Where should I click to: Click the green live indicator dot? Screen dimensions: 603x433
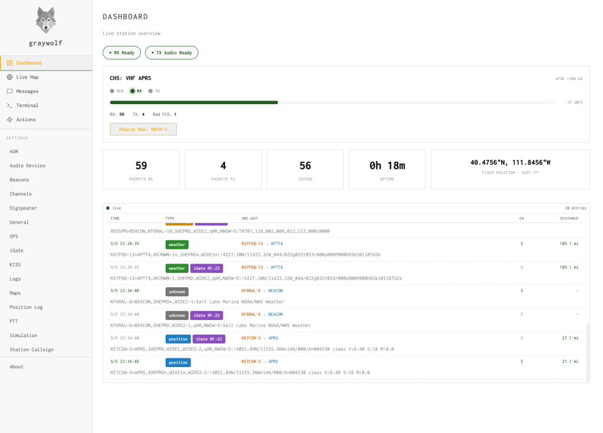(x=108, y=208)
